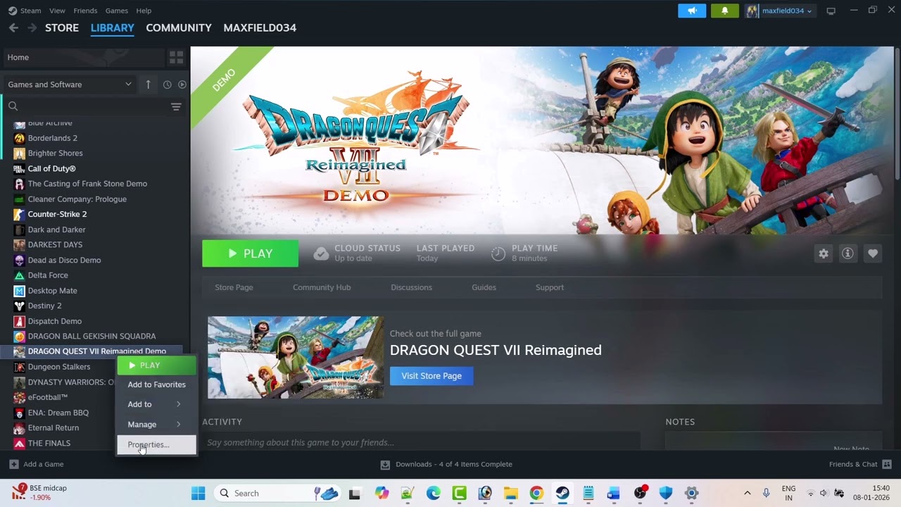Viewport: 901px width, 507px height.
Task: Open File Explorer from the taskbar
Action: [x=510, y=493]
